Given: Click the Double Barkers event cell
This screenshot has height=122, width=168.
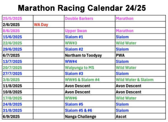Looking at the screenshot, I should (x=76, y=19).
